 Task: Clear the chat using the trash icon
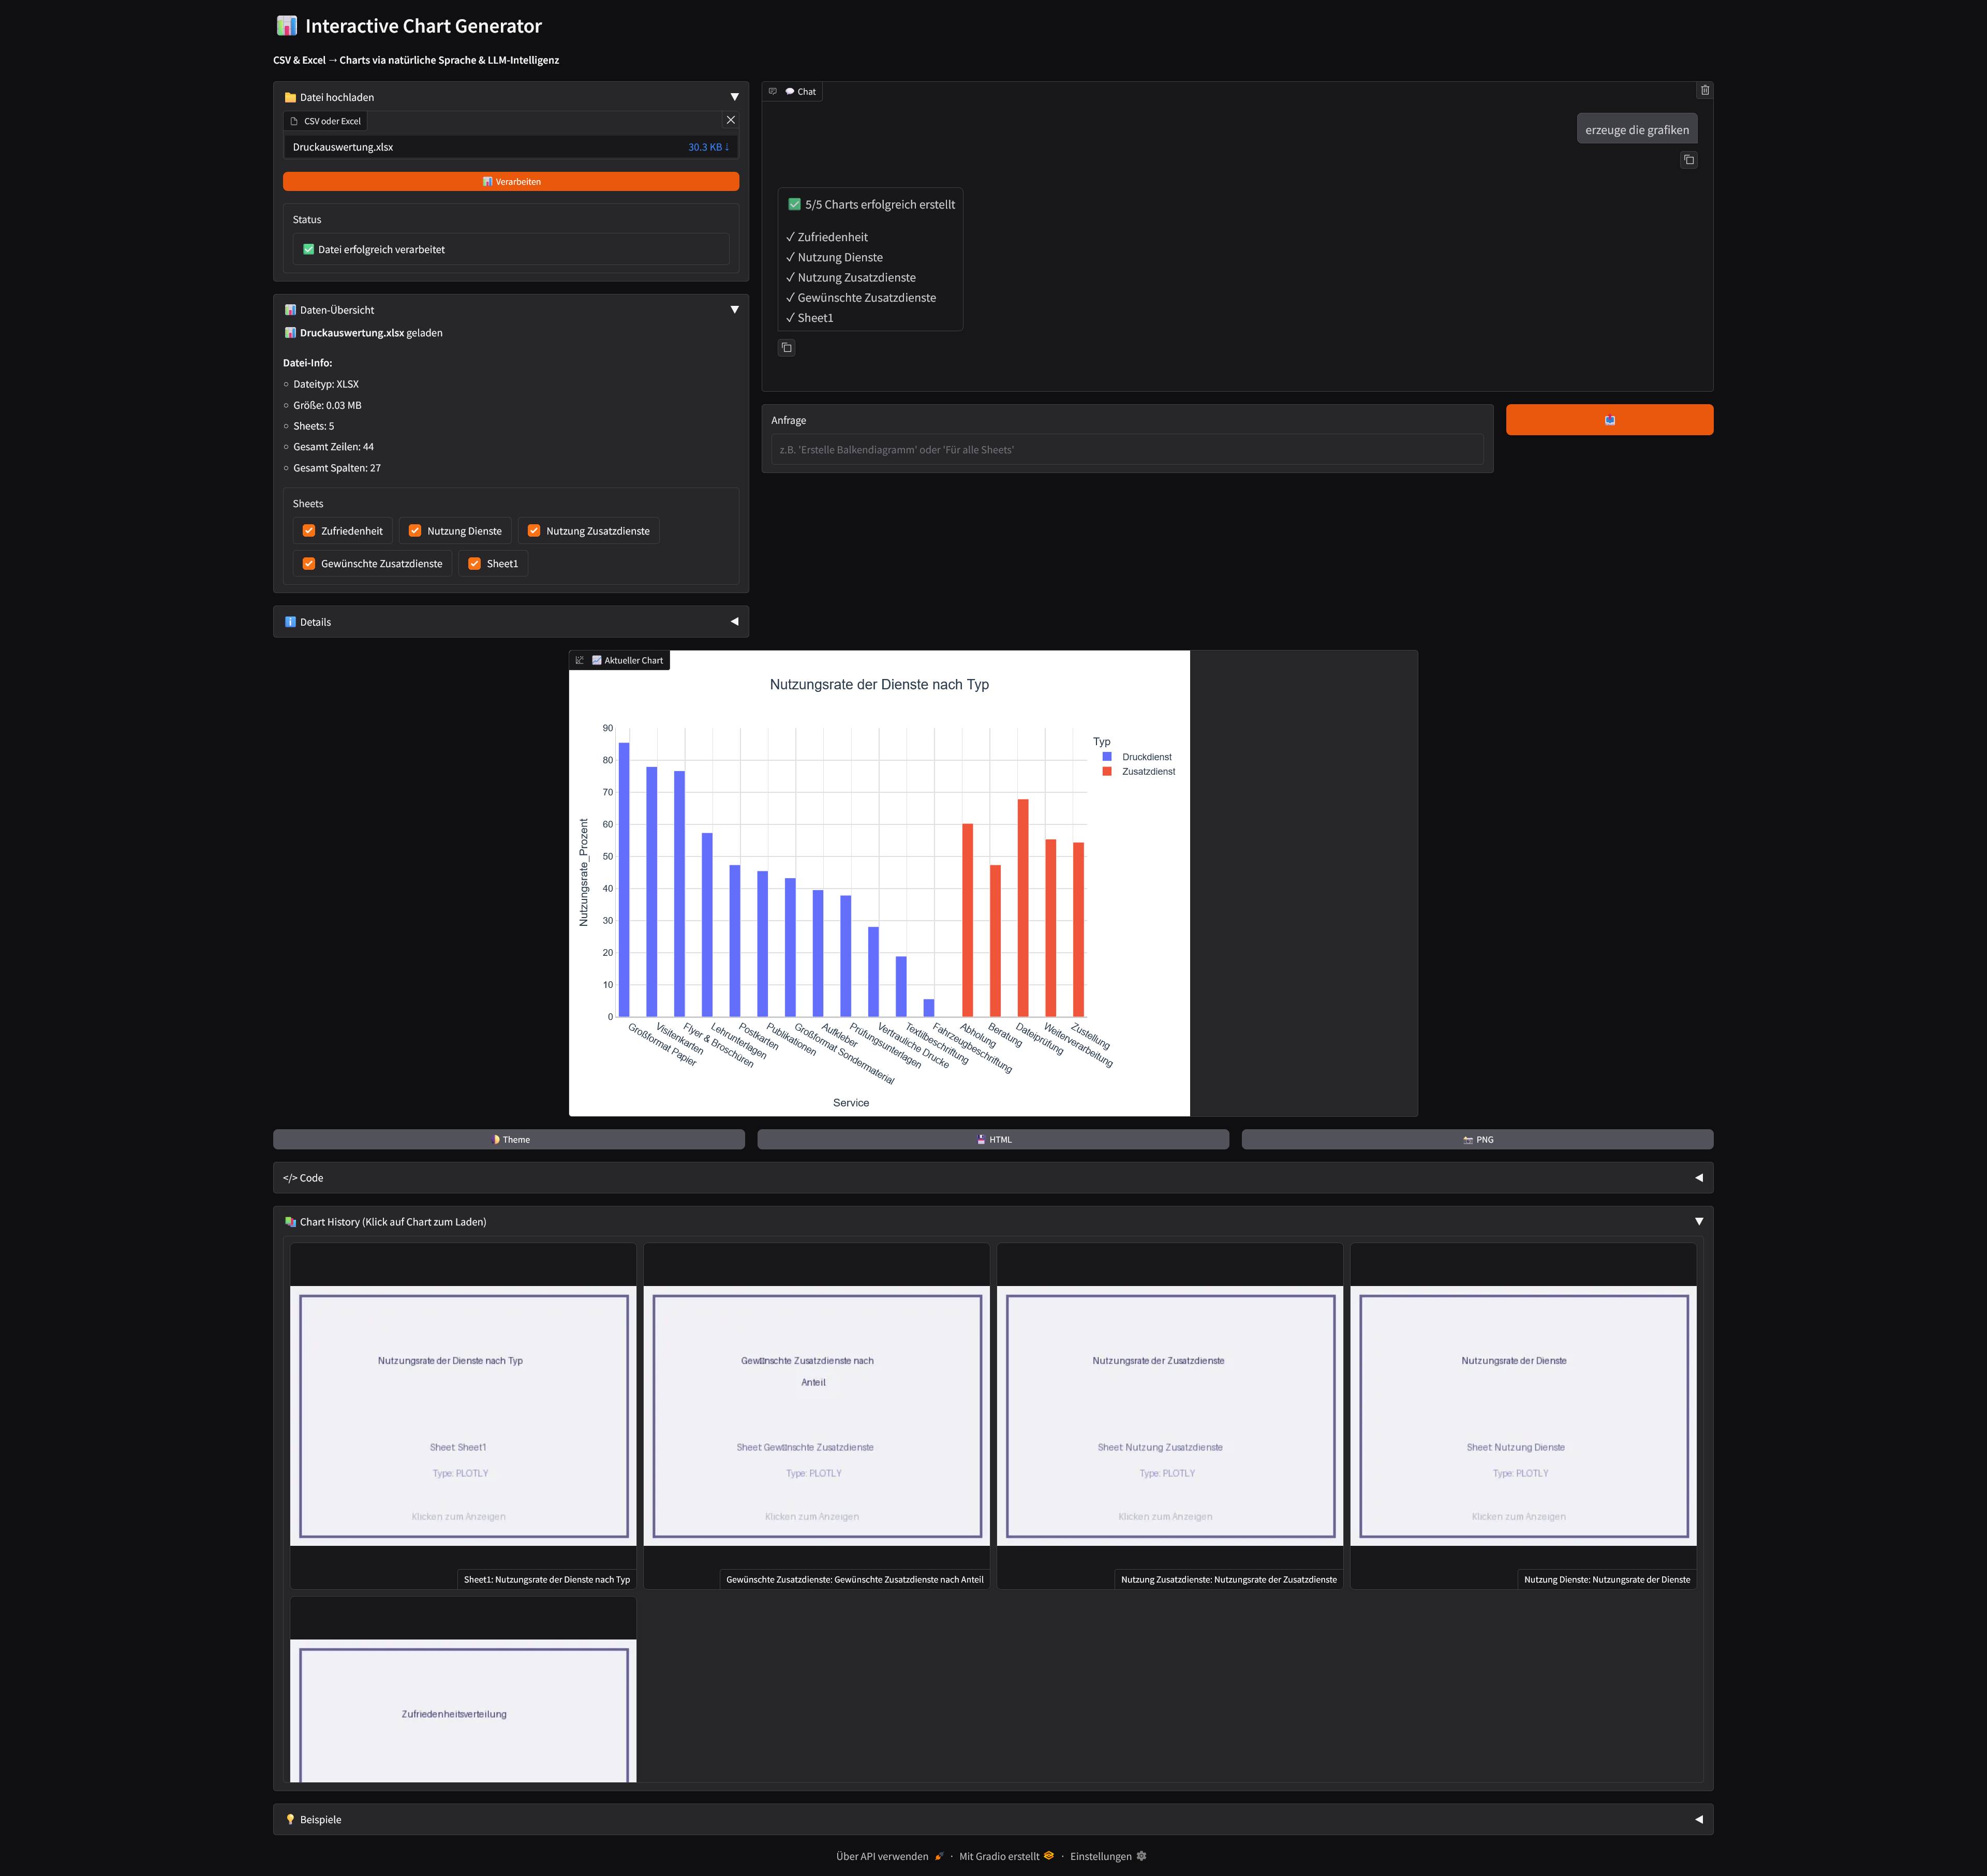1705,90
